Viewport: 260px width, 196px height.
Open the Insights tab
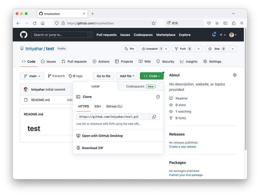tap(189, 62)
